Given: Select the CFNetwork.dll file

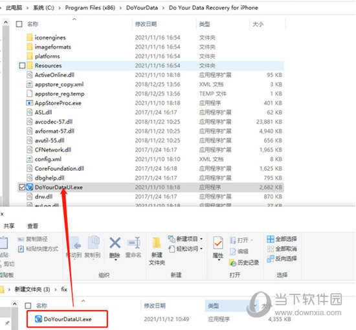Looking at the screenshot, I should (151, 149).
